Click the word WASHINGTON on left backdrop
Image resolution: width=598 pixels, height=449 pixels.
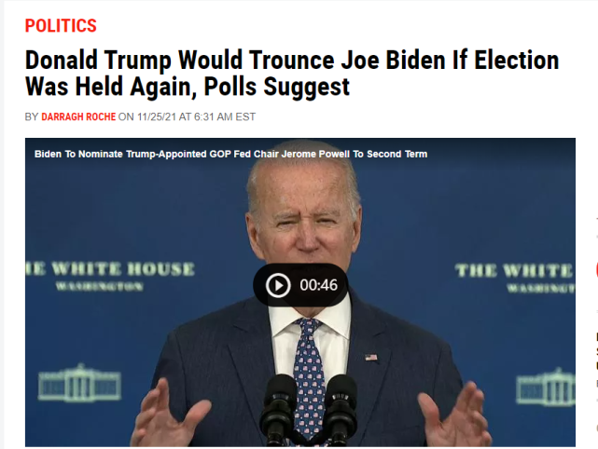point(100,286)
